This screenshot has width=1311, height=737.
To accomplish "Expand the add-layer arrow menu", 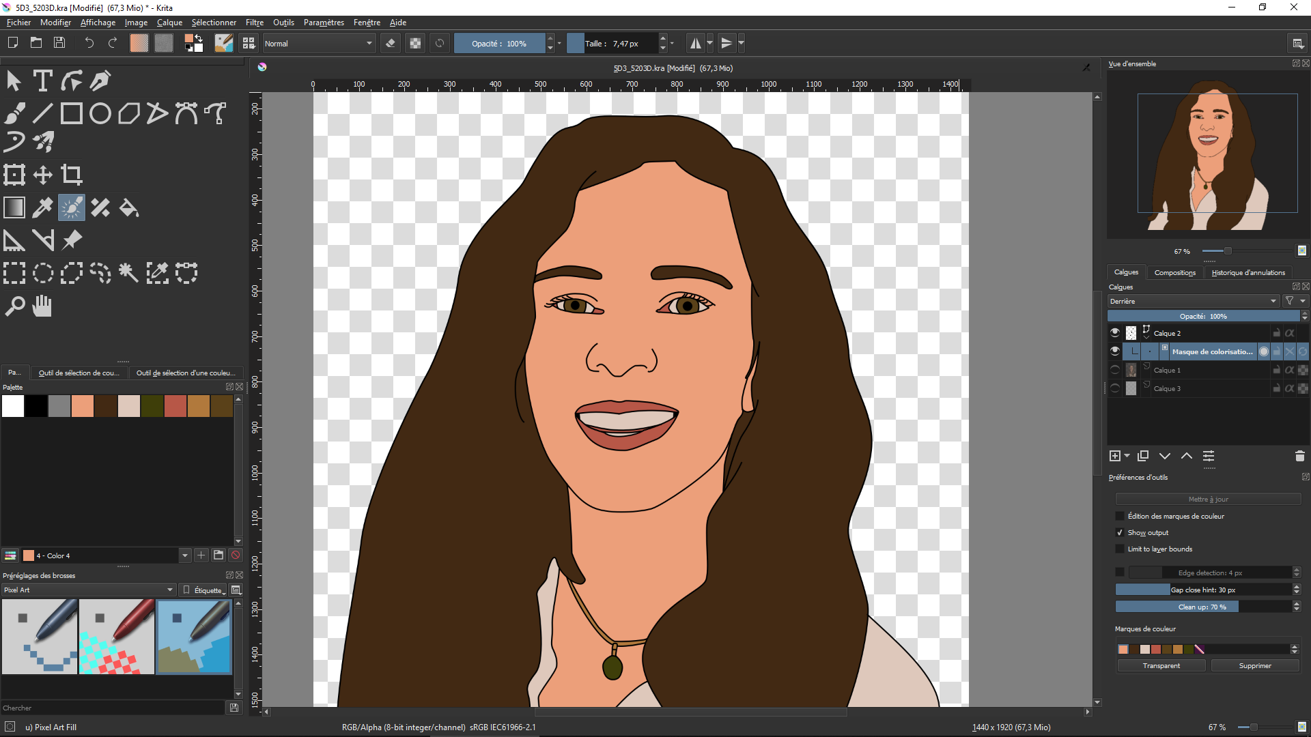I will click(1127, 456).
